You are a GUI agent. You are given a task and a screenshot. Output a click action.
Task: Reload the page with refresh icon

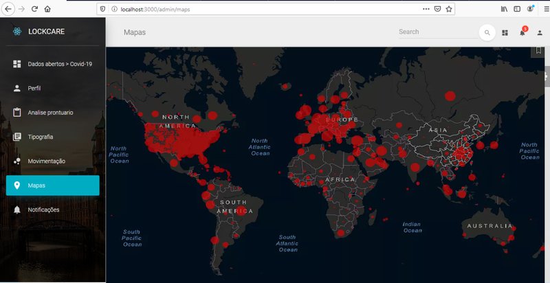click(34, 9)
